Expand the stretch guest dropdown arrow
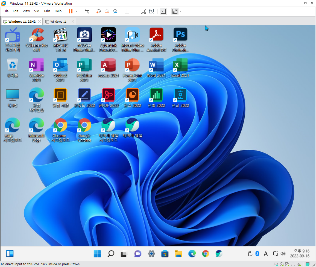Screen dimensions: 316x267 coord(181,11)
